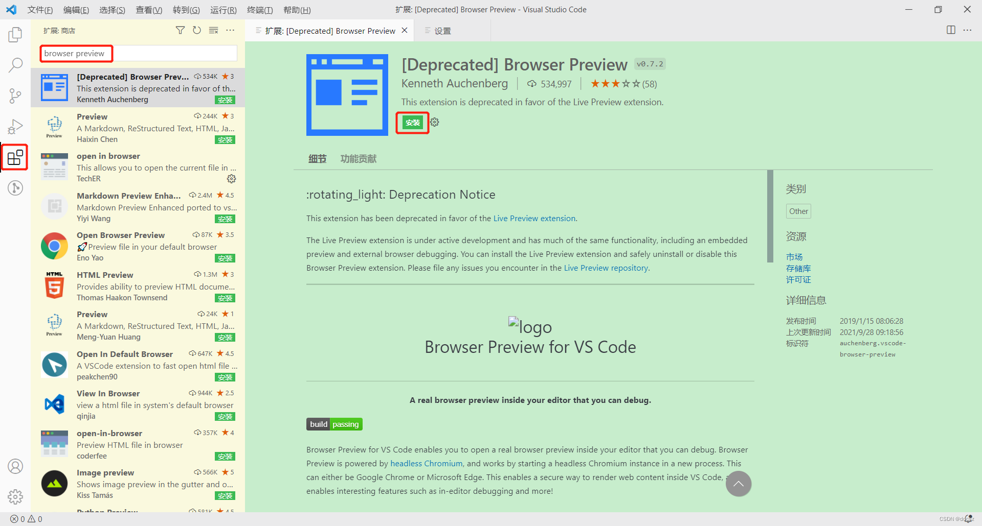The image size is (982, 526).
Task: Open the Search view in the activity bar
Action: [x=15, y=65]
